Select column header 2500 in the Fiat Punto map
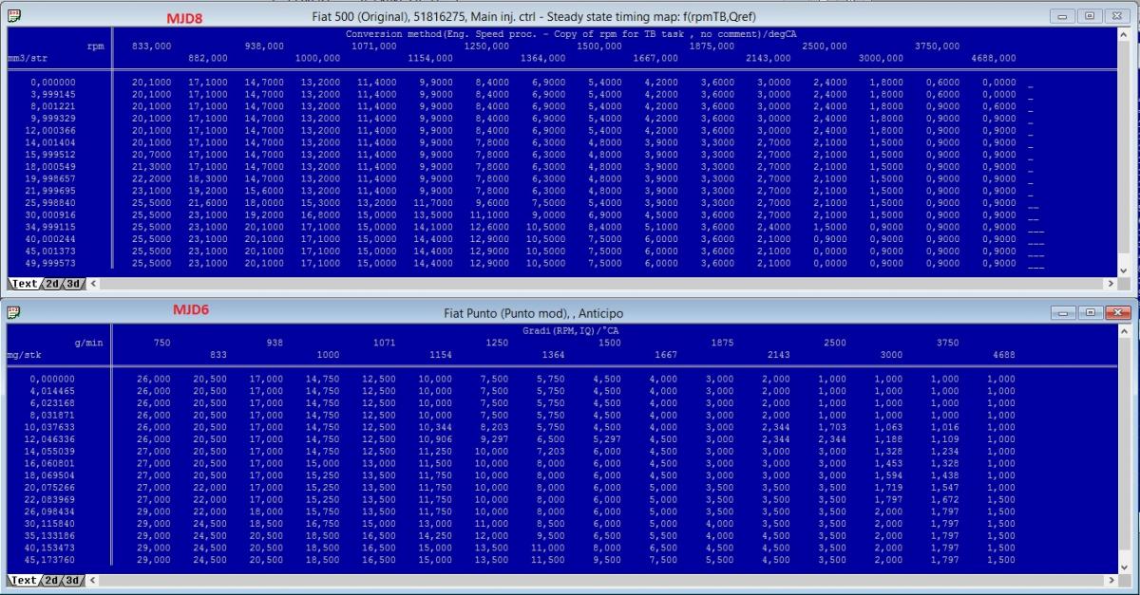 click(x=835, y=343)
